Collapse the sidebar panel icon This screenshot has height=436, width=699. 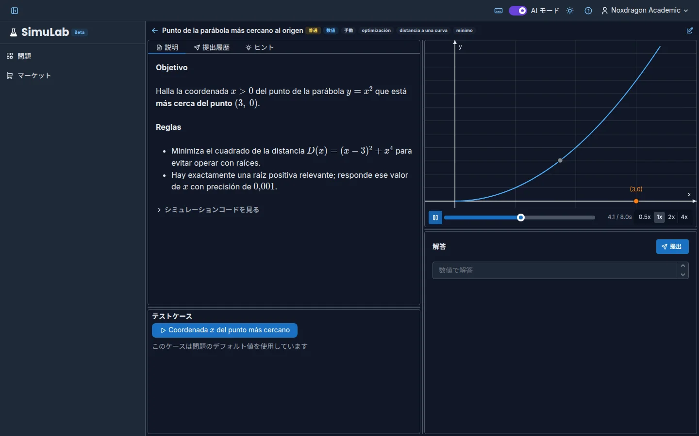click(x=15, y=11)
